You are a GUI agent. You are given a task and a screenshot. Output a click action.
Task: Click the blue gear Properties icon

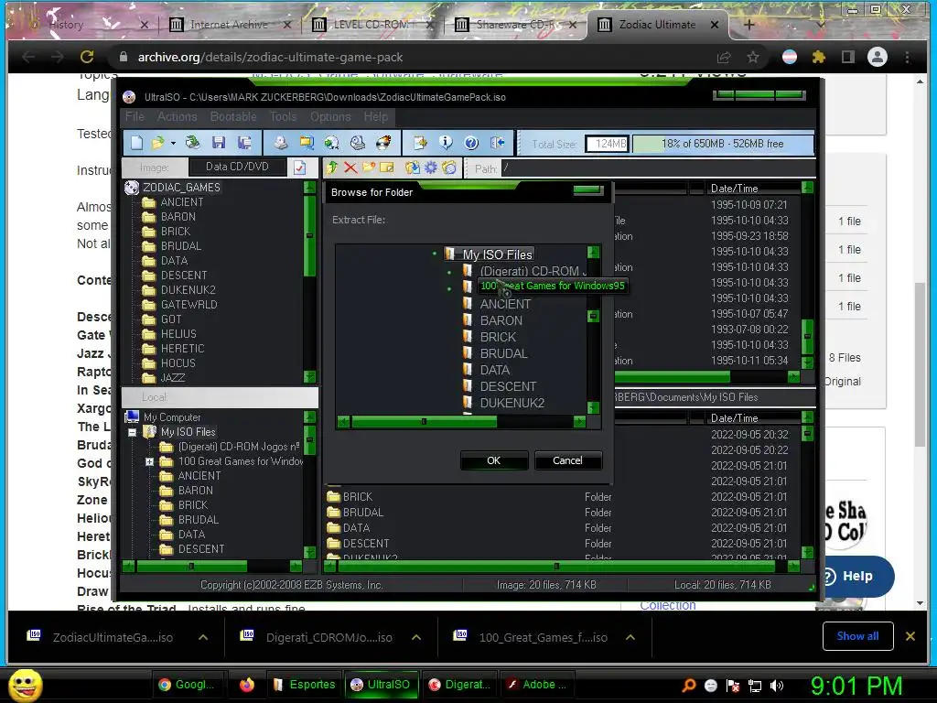(x=430, y=168)
